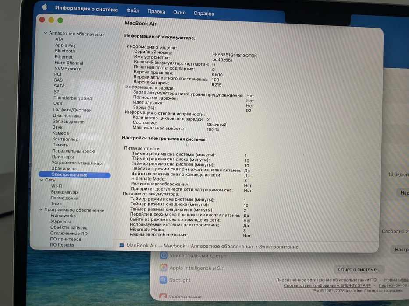Open Соответствие требованиям ENERGY STAR link
Viewport: 409px width, 306px height.
(327, 285)
